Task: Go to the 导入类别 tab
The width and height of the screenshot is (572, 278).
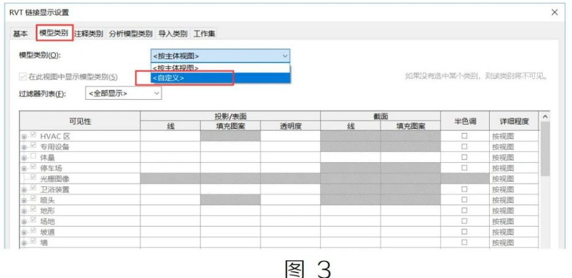Action: (173, 34)
